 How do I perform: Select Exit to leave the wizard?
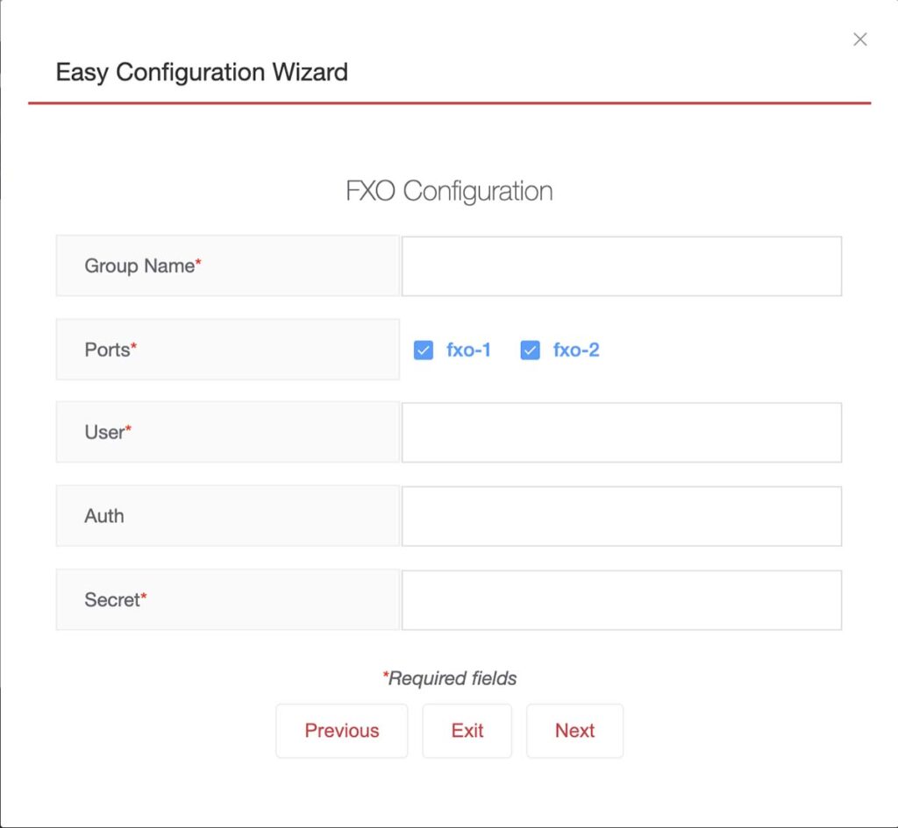pyautogui.click(x=467, y=731)
